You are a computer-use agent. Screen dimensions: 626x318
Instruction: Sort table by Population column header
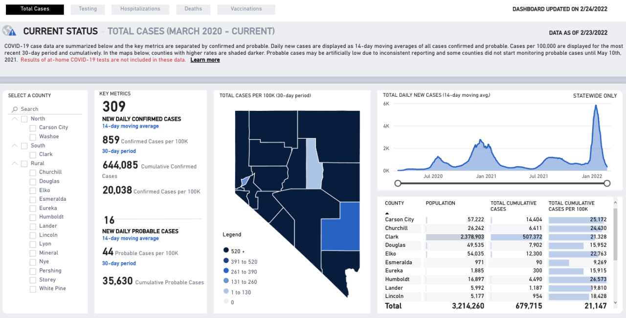coord(440,203)
